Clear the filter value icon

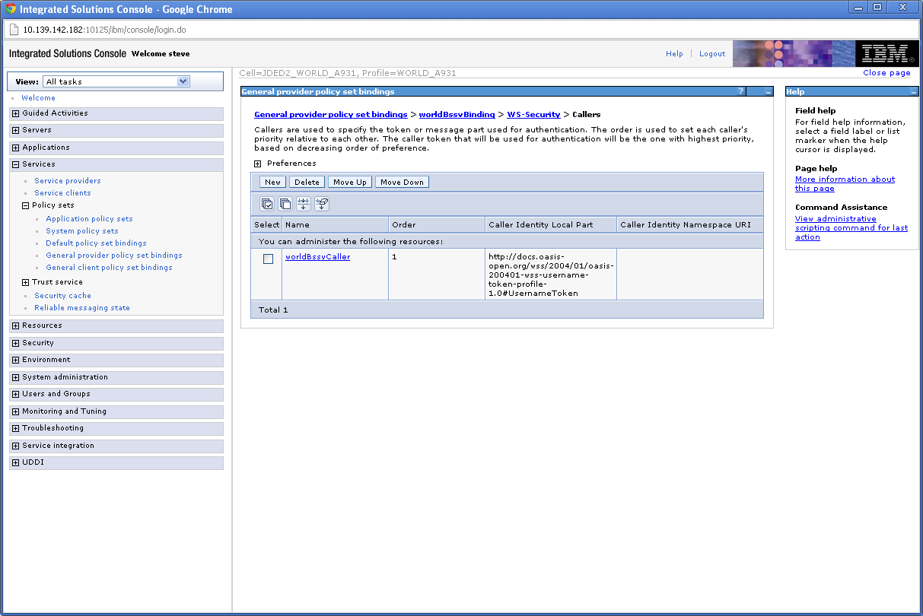[322, 204]
